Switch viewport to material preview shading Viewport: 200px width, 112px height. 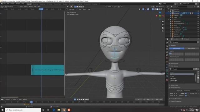pyautogui.click(x=159, y=9)
